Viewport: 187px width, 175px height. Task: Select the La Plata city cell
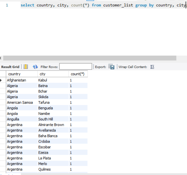pos(53,158)
